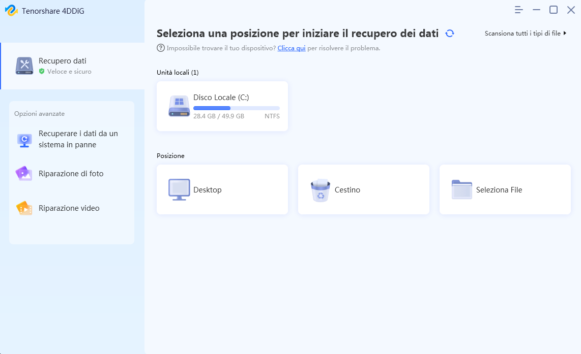Viewport: 581px width, 354px height.
Task: Open the hamburger menu in title bar
Action: pyautogui.click(x=519, y=10)
